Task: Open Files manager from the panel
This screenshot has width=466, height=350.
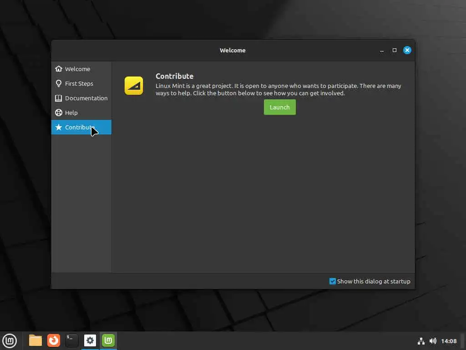Action: pos(35,340)
